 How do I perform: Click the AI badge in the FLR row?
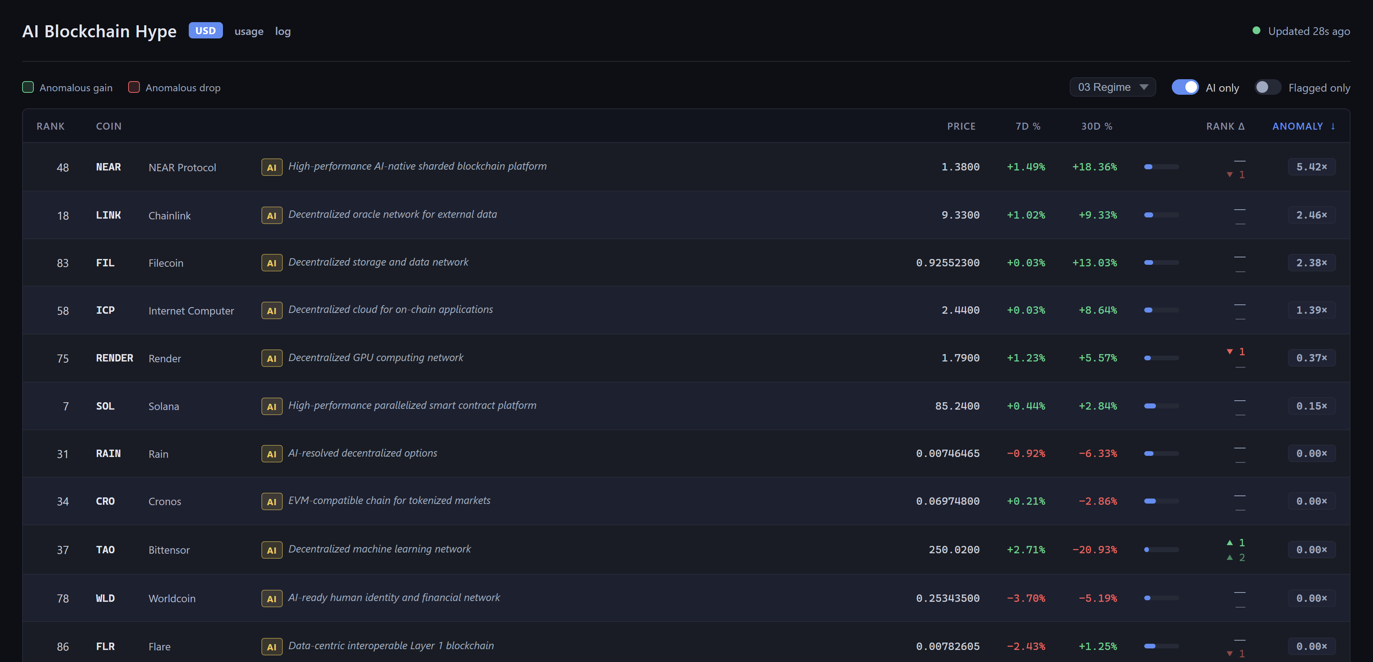[x=271, y=646]
